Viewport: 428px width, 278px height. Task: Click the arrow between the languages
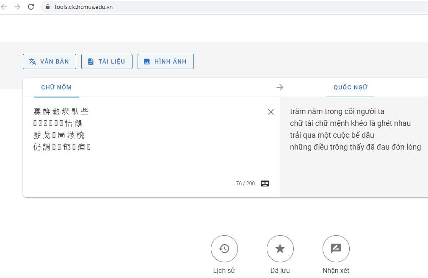(280, 87)
